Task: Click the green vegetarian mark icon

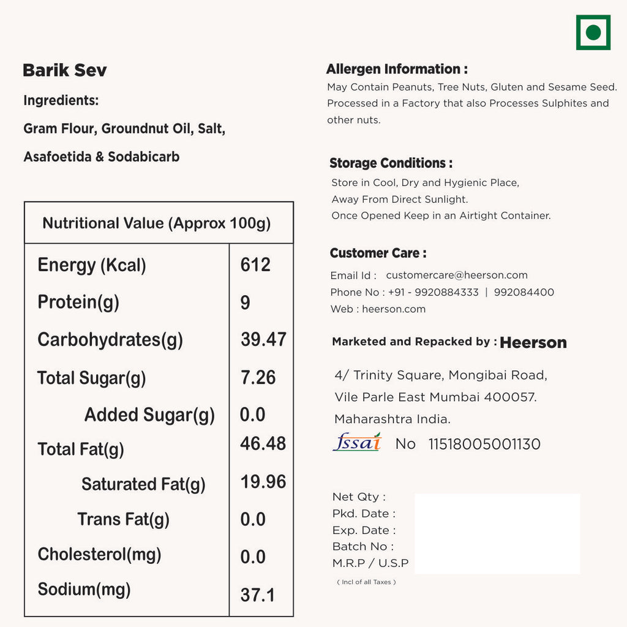Action: click(593, 32)
